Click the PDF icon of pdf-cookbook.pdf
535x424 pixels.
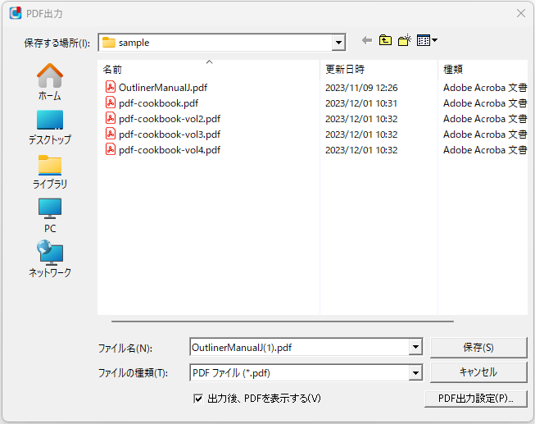tap(111, 103)
